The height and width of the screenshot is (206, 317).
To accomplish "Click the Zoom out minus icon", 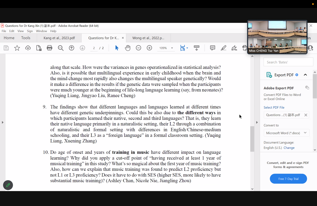I will (x=138, y=48).
